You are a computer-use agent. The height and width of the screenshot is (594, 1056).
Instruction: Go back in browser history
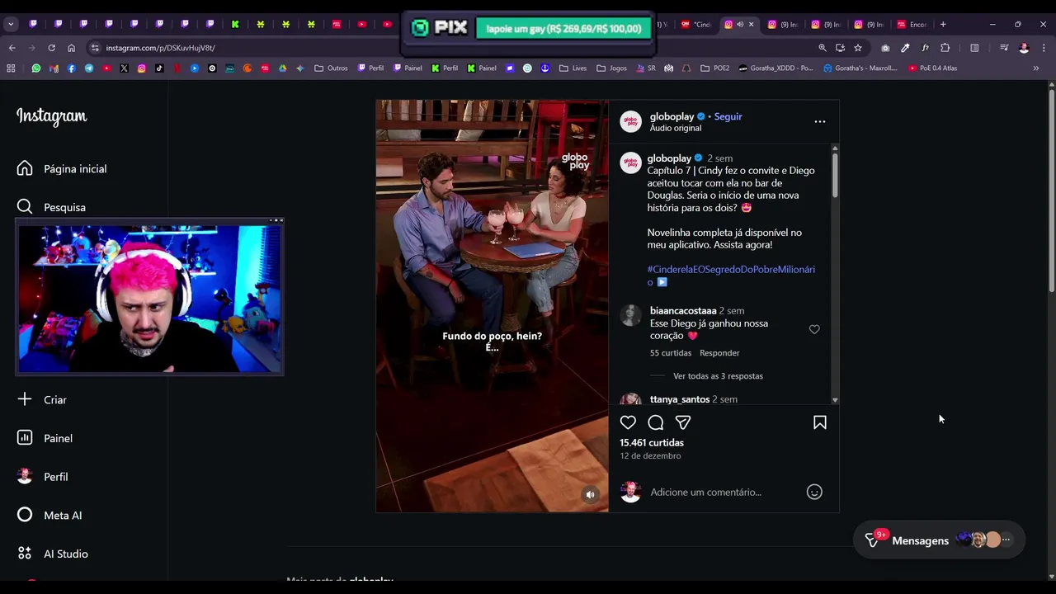click(12, 48)
